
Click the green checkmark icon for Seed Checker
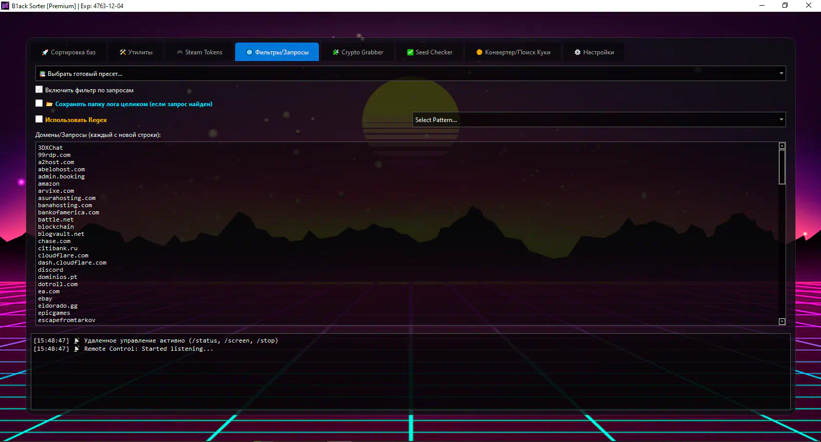click(x=410, y=52)
